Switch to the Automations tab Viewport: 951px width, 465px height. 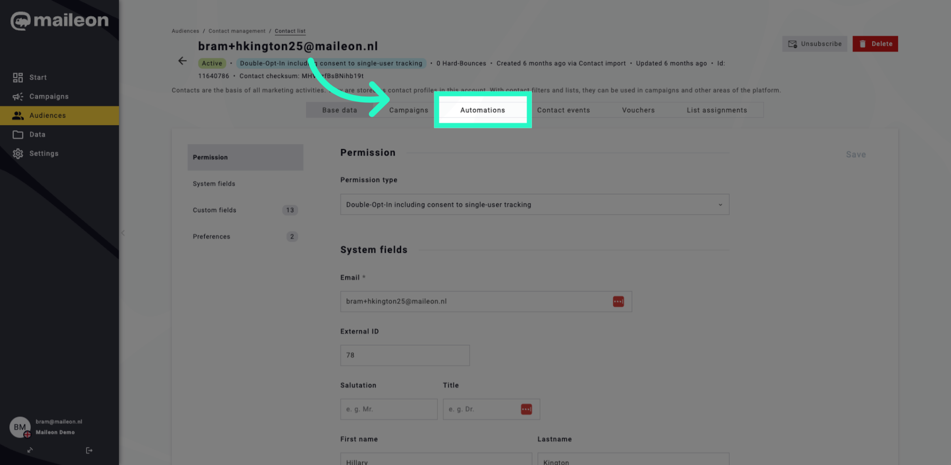[482, 110]
